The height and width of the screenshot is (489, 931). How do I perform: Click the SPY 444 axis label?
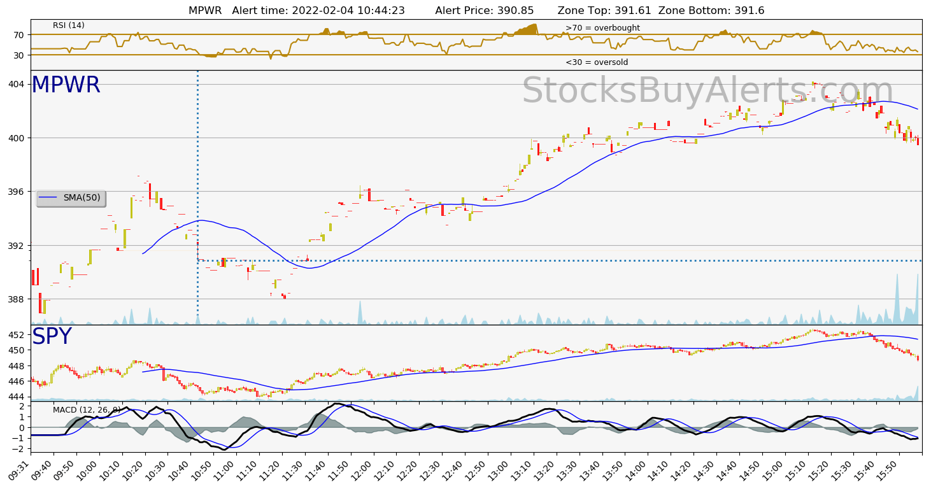[17, 397]
